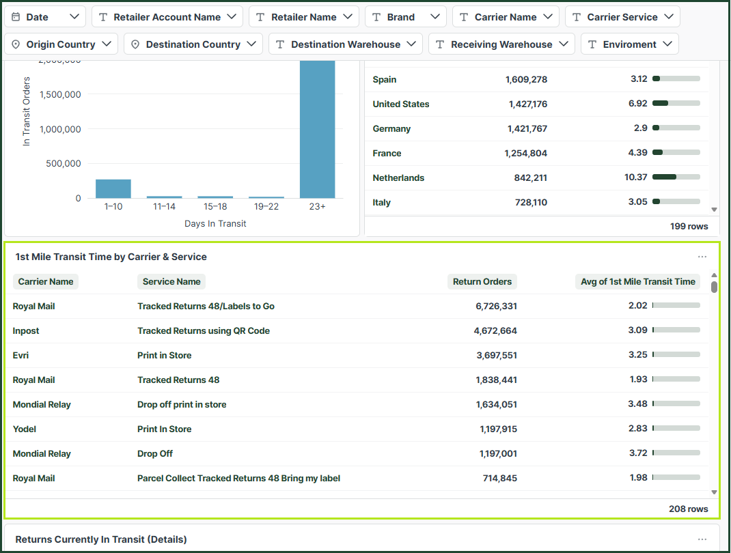Expand Retailer Account Name filter
The image size is (731, 553).
coord(167,17)
